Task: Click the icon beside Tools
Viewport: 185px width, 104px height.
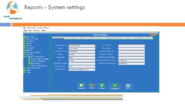Action: point(24,72)
